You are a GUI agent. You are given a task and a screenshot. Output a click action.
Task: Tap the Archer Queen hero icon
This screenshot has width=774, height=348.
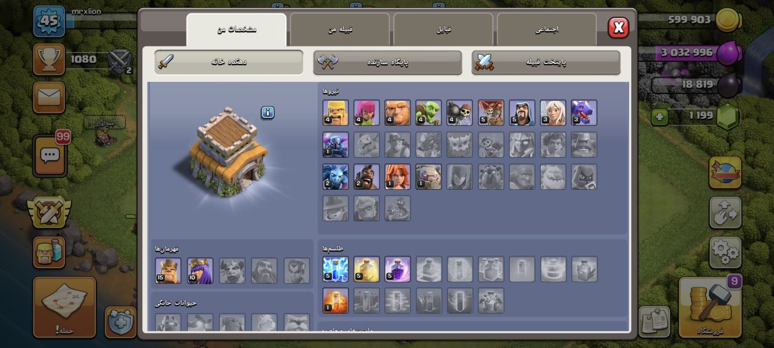(x=200, y=271)
